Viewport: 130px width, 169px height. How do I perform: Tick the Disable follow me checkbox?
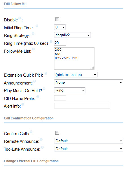tap(57, 19)
